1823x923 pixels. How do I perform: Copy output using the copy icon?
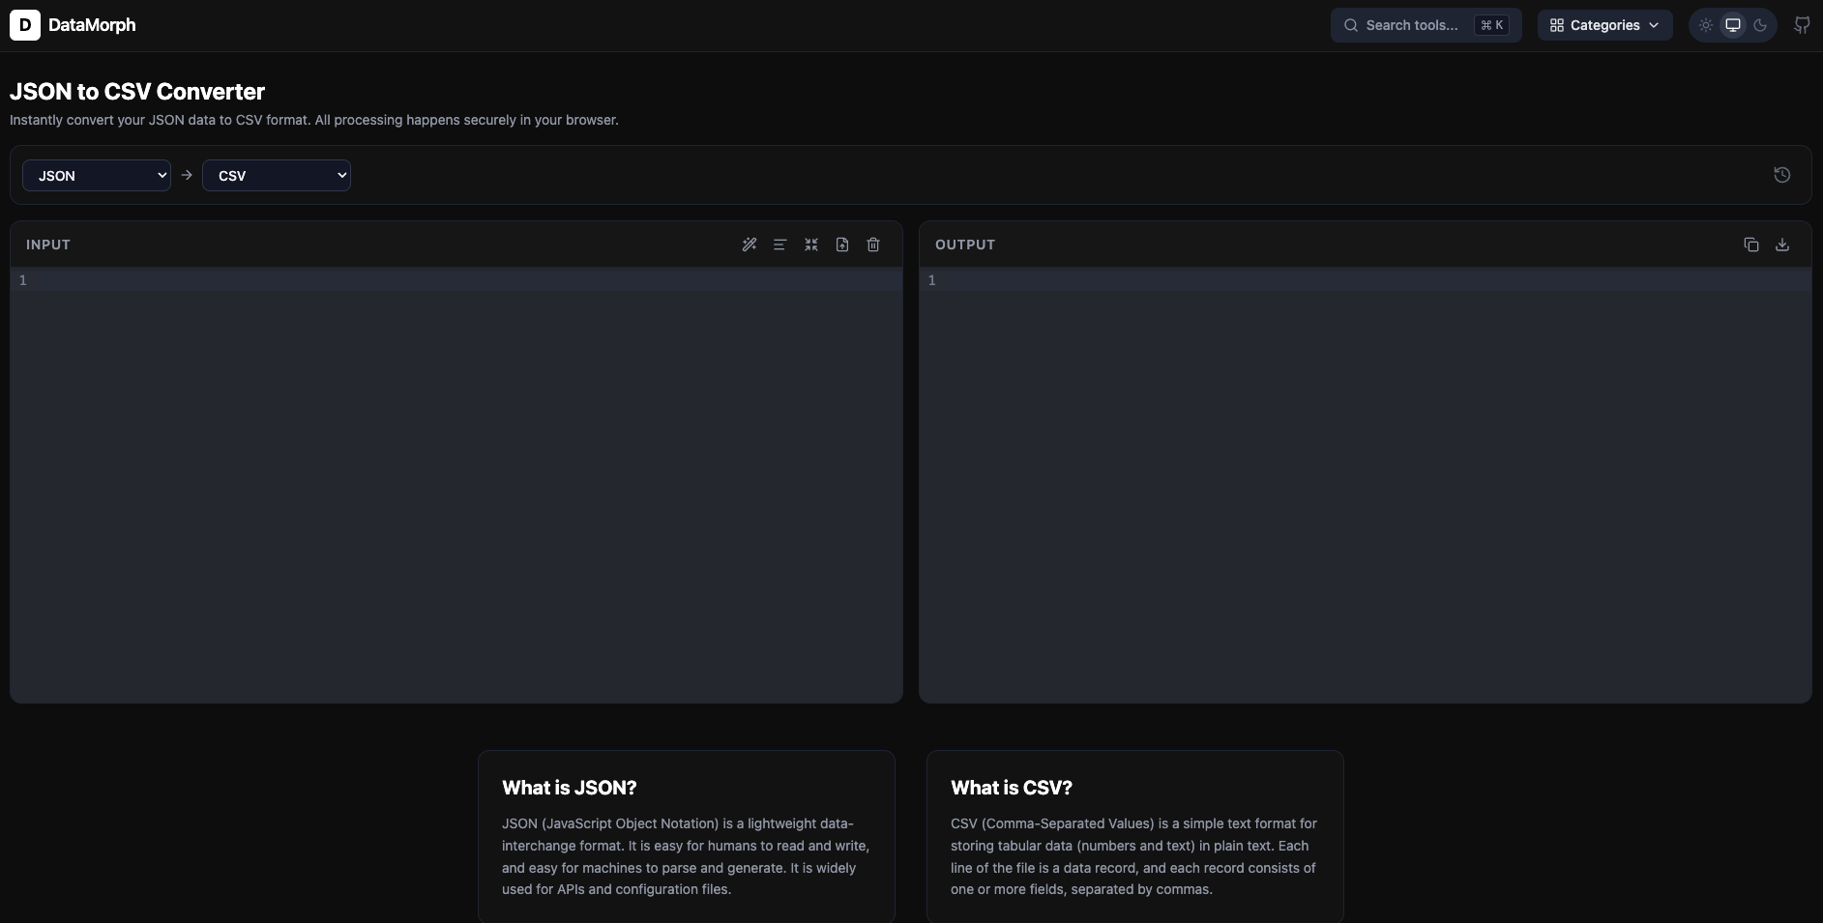[x=1751, y=245]
